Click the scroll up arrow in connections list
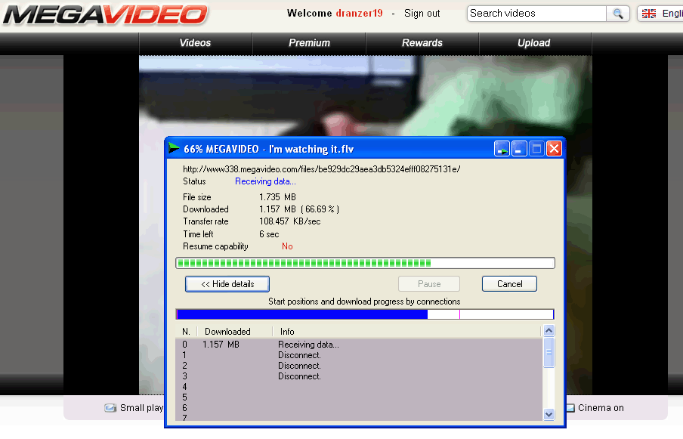 click(x=549, y=330)
